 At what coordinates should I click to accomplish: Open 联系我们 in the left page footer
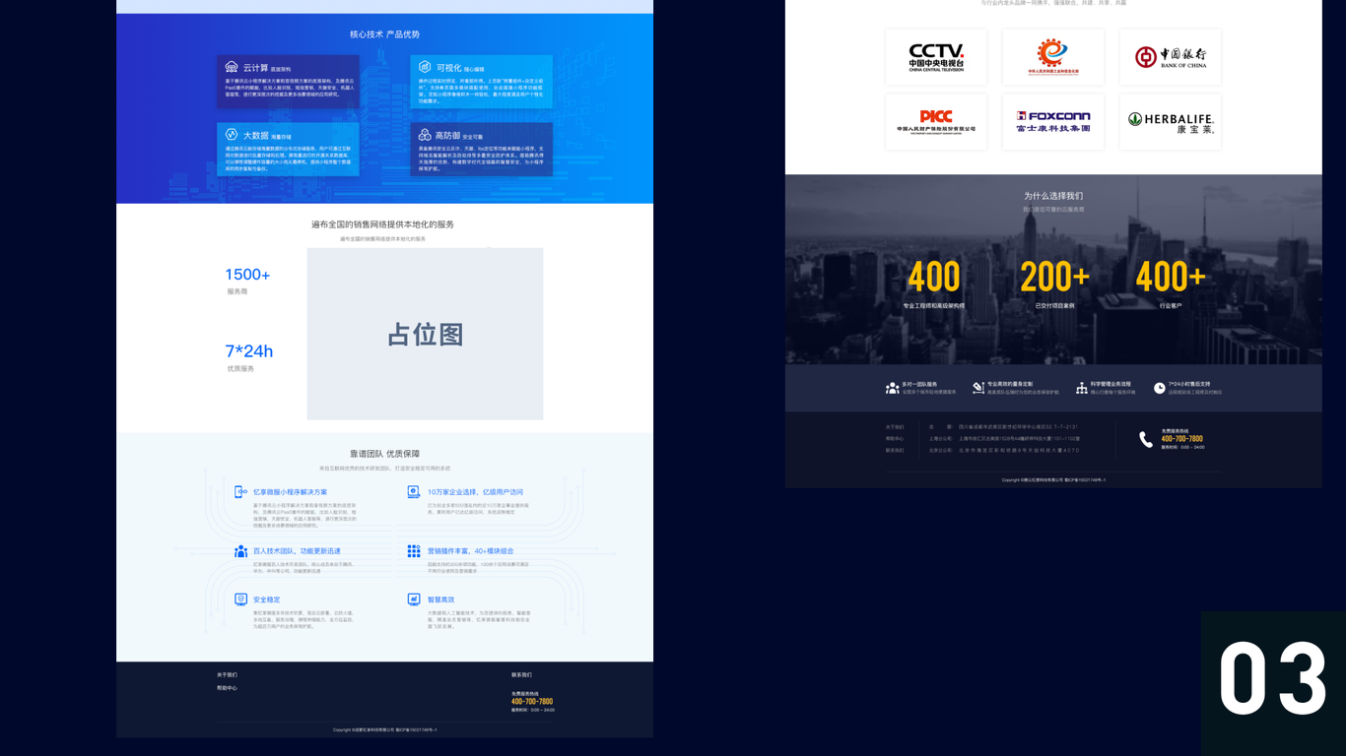pyautogui.click(x=521, y=675)
